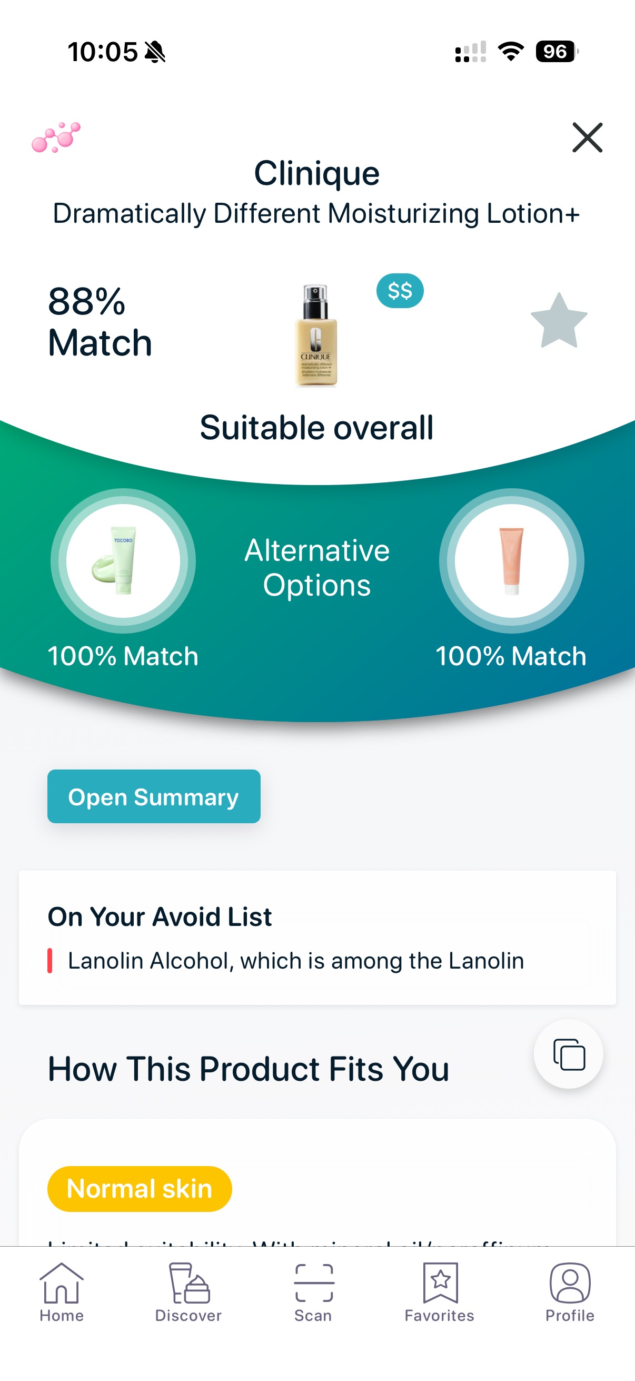Tap the $$ price level badge
Screen dimensions: 635x1381
pos(399,291)
